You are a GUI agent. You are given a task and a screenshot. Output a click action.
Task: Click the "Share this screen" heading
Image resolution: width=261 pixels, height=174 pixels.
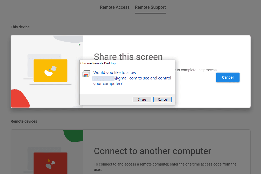[128, 56]
